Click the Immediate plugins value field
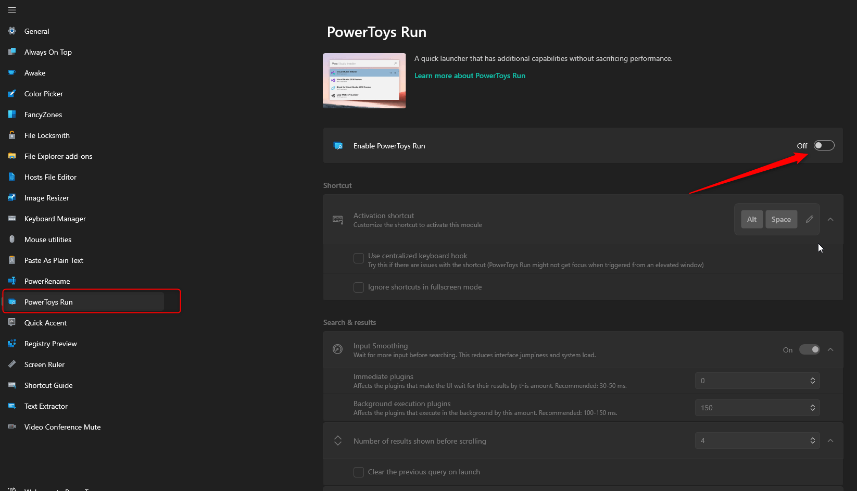This screenshot has height=491, width=857. coord(757,381)
